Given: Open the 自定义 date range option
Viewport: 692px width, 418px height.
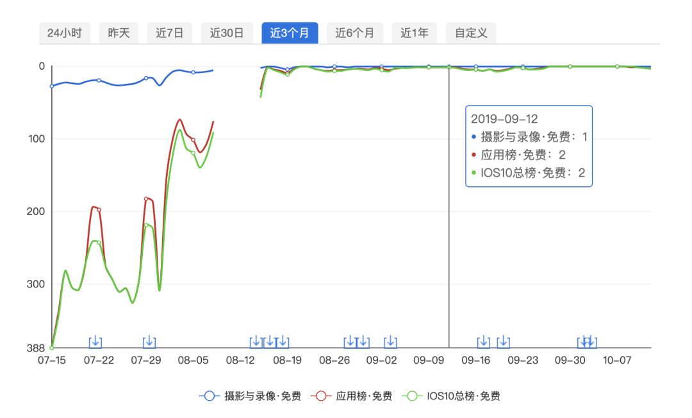Looking at the screenshot, I should [x=472, y=33].
